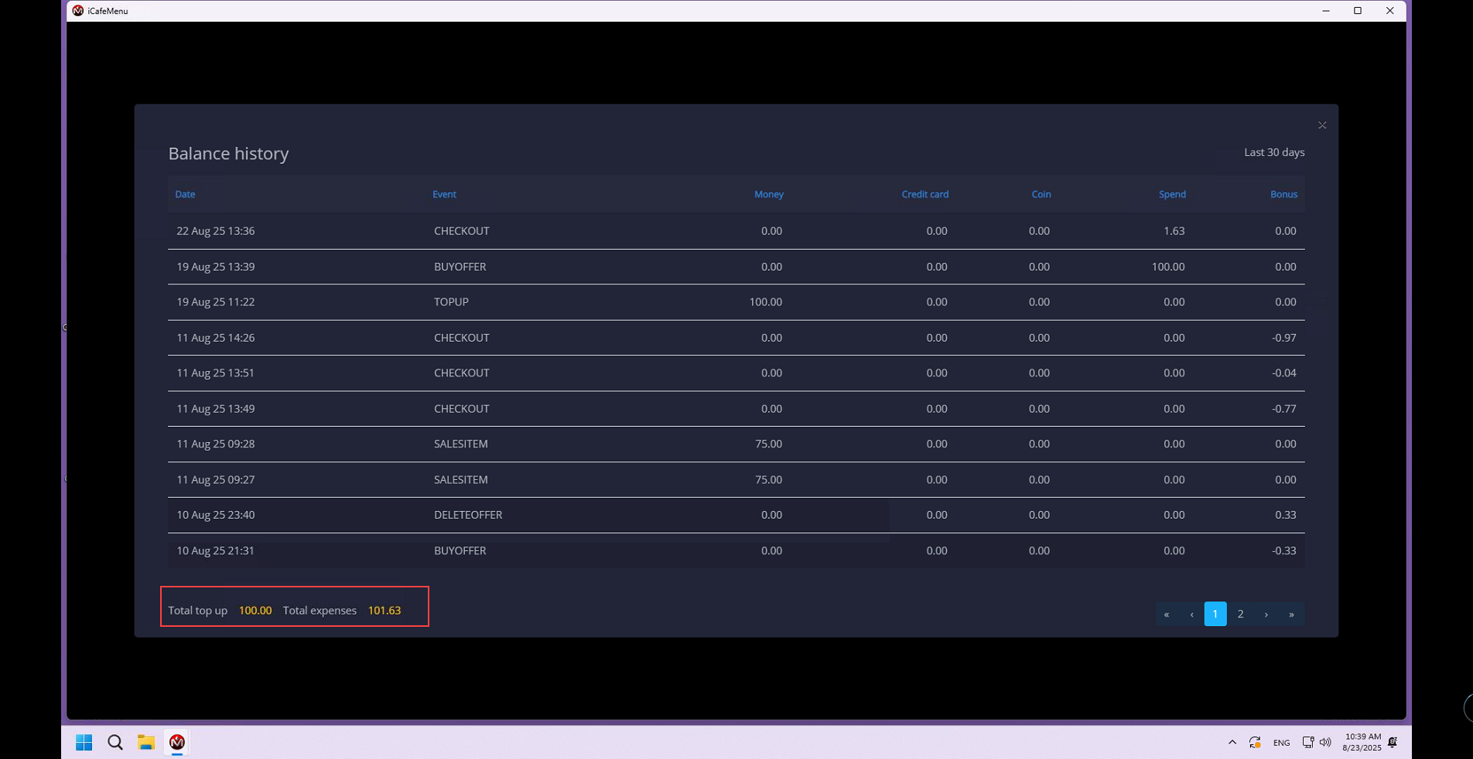Open File Explorer from taskbar
1473x759 pixels.
click(145, 742)
